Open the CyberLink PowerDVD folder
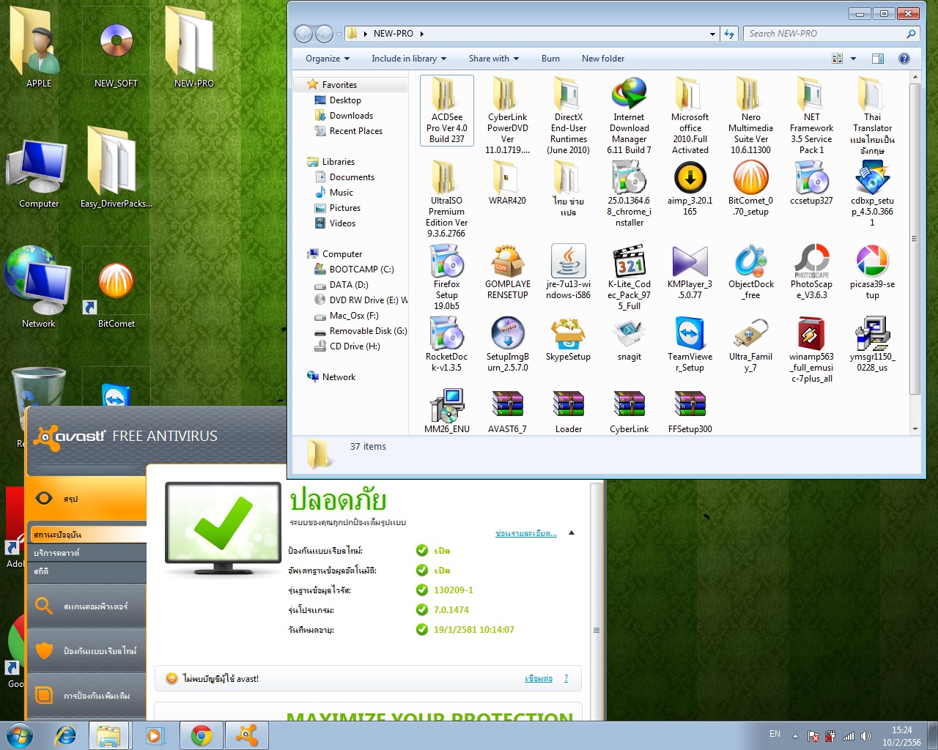This screenshot has width=938, height=750. [508, 116]
